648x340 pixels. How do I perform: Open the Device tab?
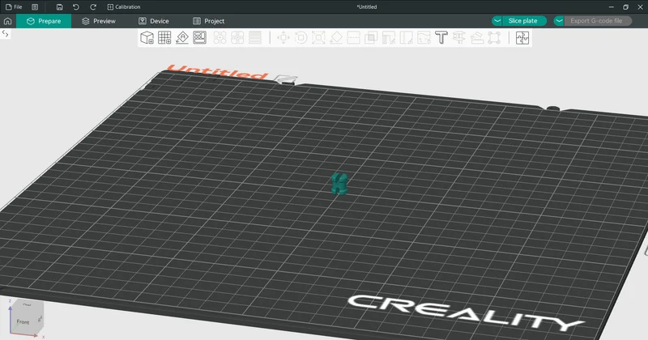click(x=154, y=21)
